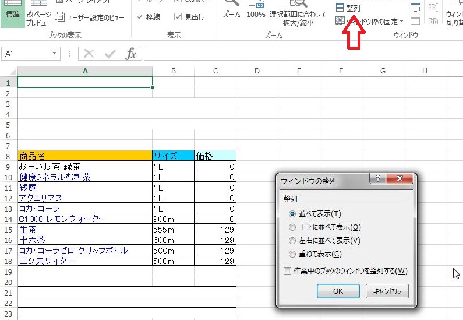Open the ズーム zoom dialog
Viewport: 463px width, 320px height.
pos(231,10)
